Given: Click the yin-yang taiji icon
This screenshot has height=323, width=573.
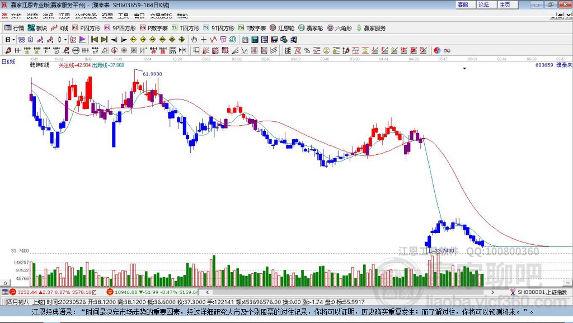Looking at the screenshot, I should (x=437, y=51).
